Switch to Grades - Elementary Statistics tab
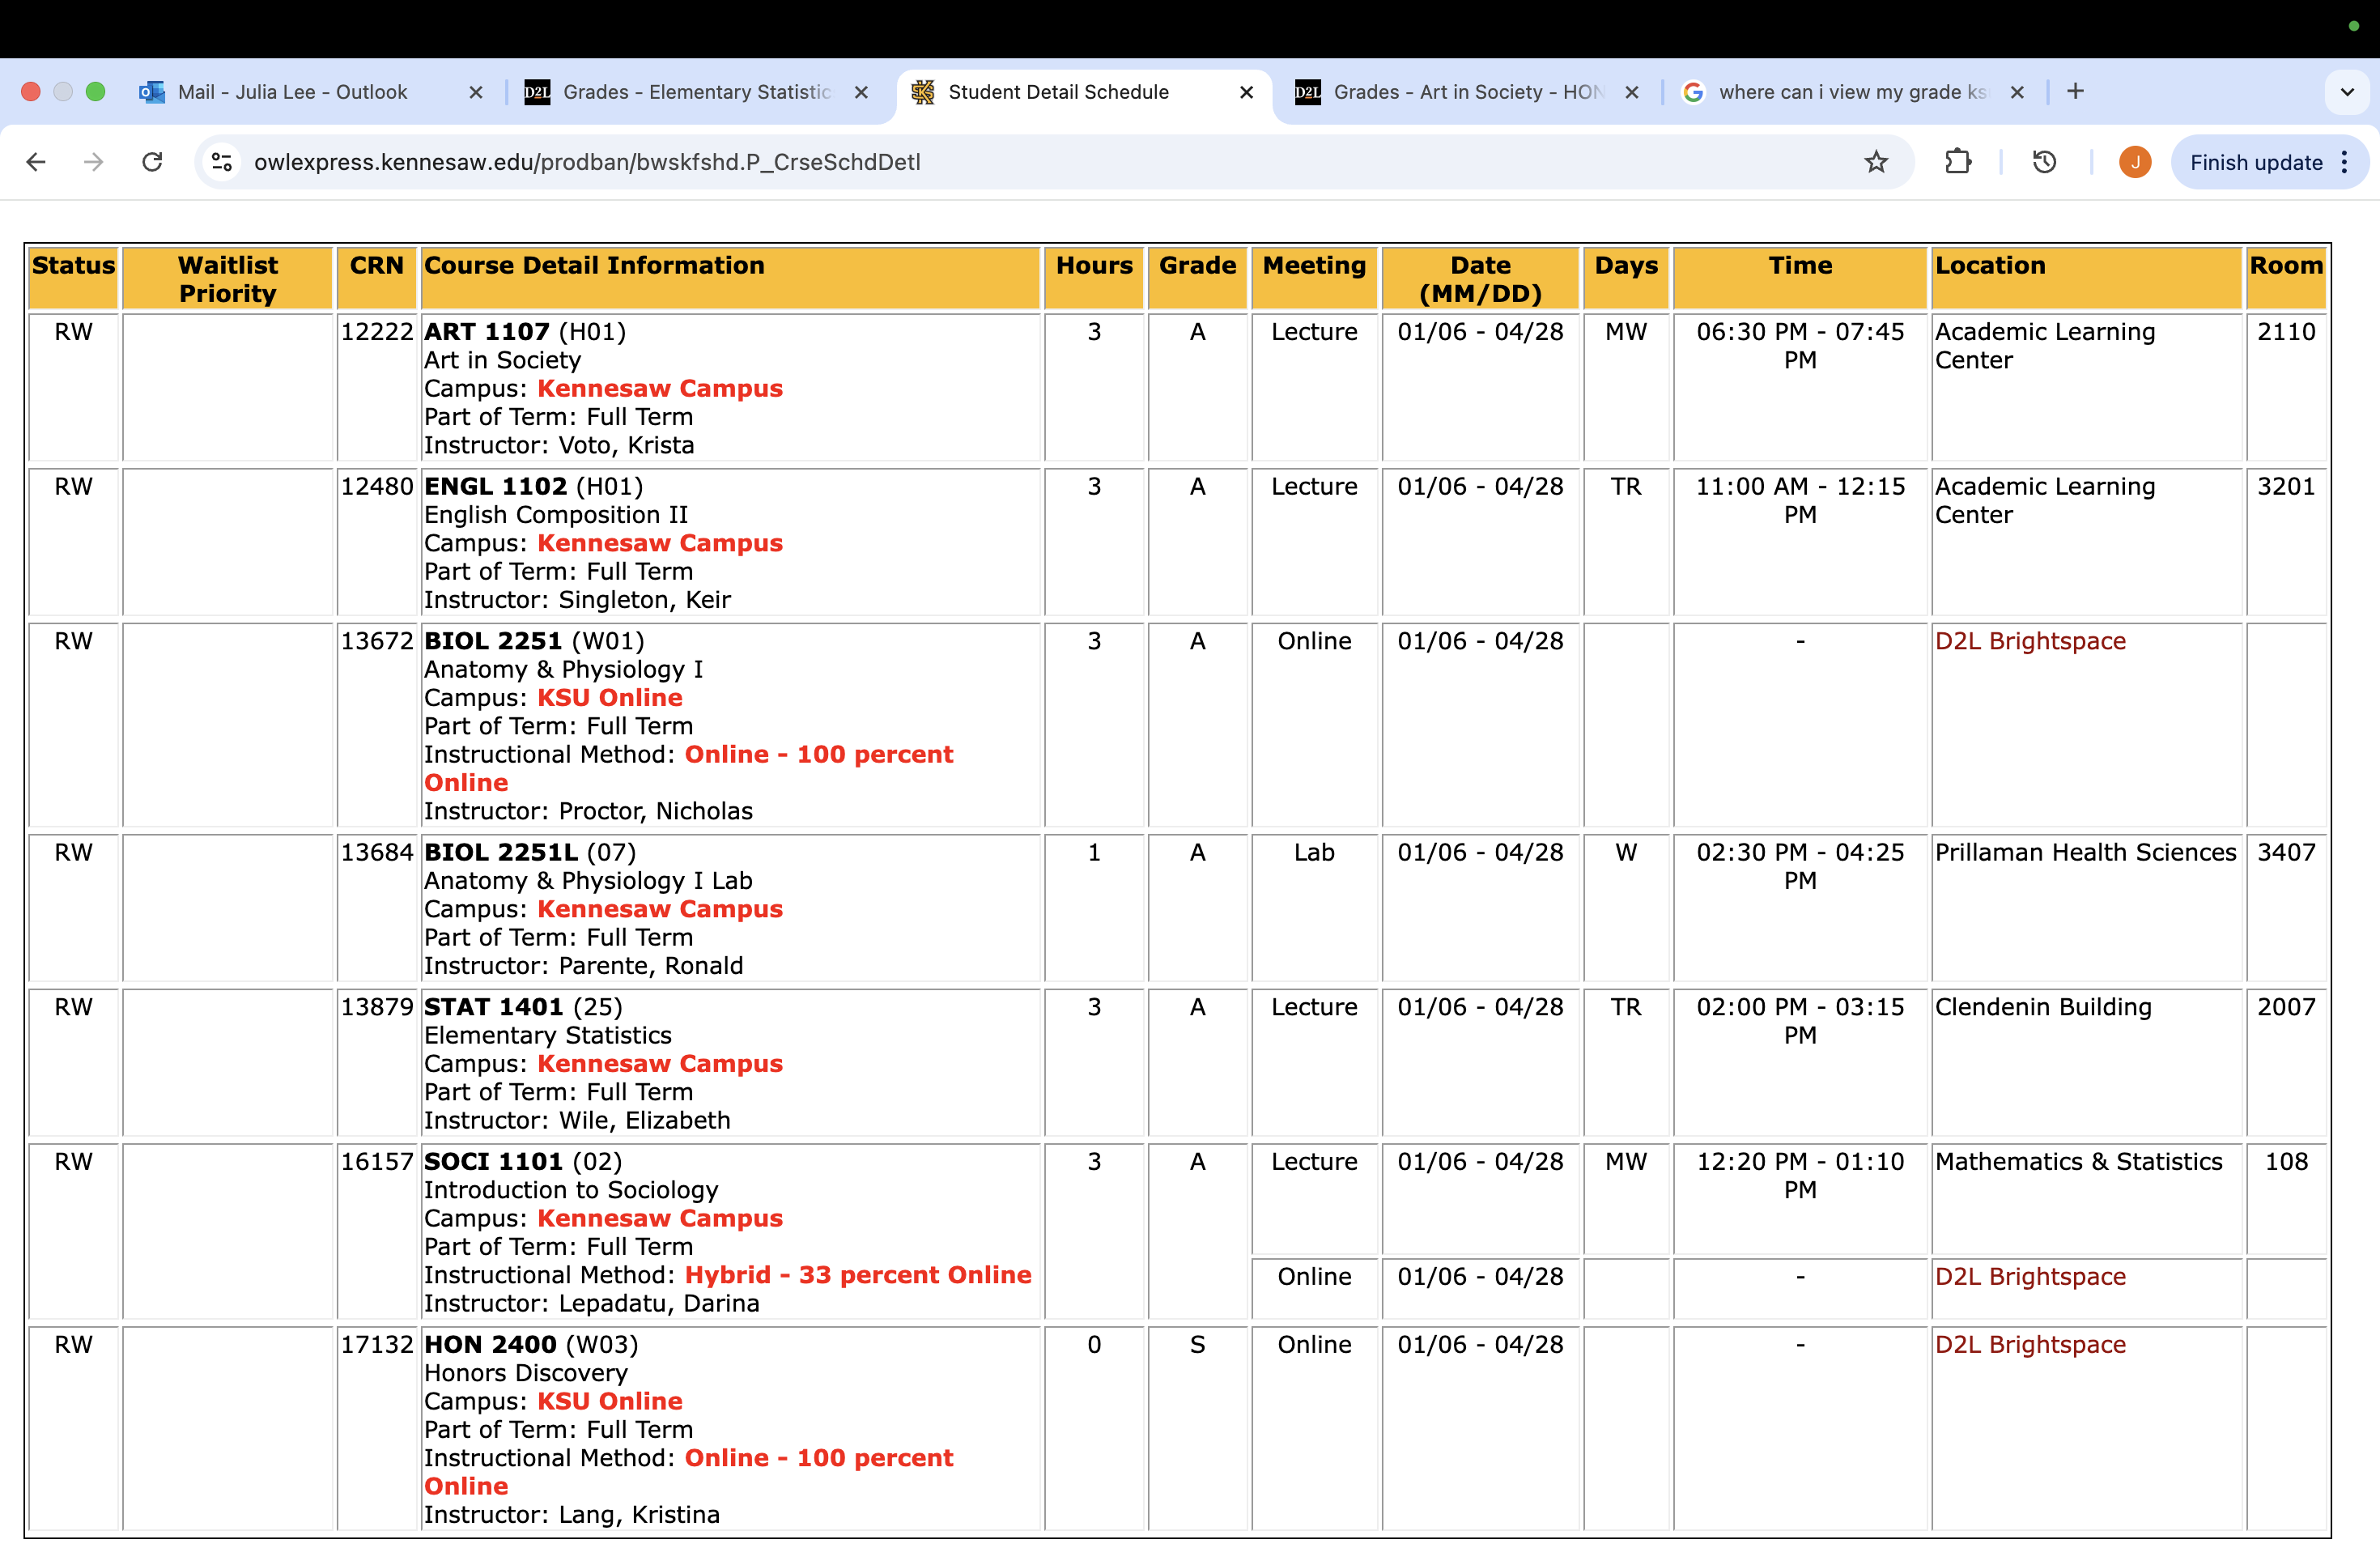Viewport: 2380px width, 1548px height. click(x=697, y=92)
